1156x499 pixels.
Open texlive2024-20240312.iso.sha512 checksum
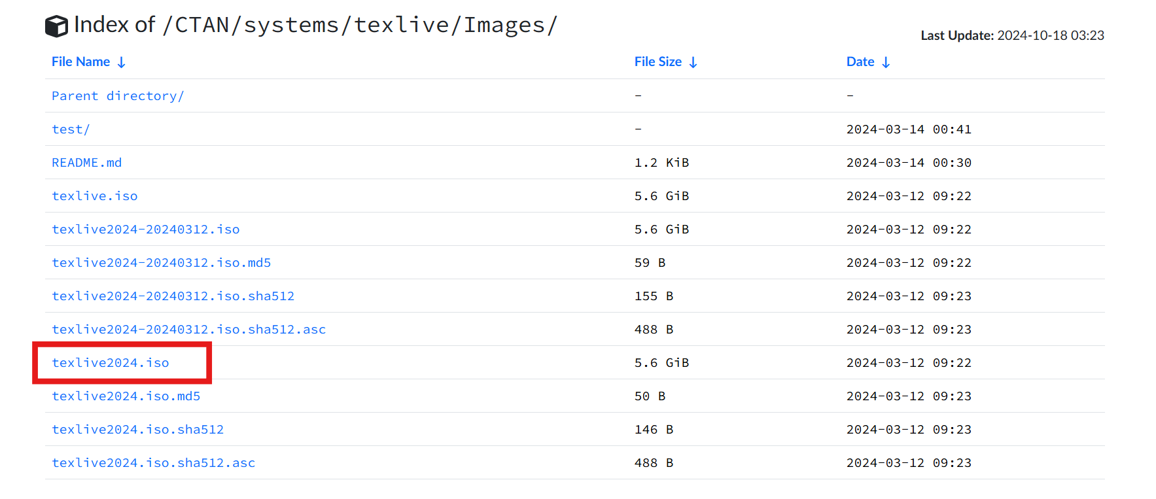click(x=173, y=296)
